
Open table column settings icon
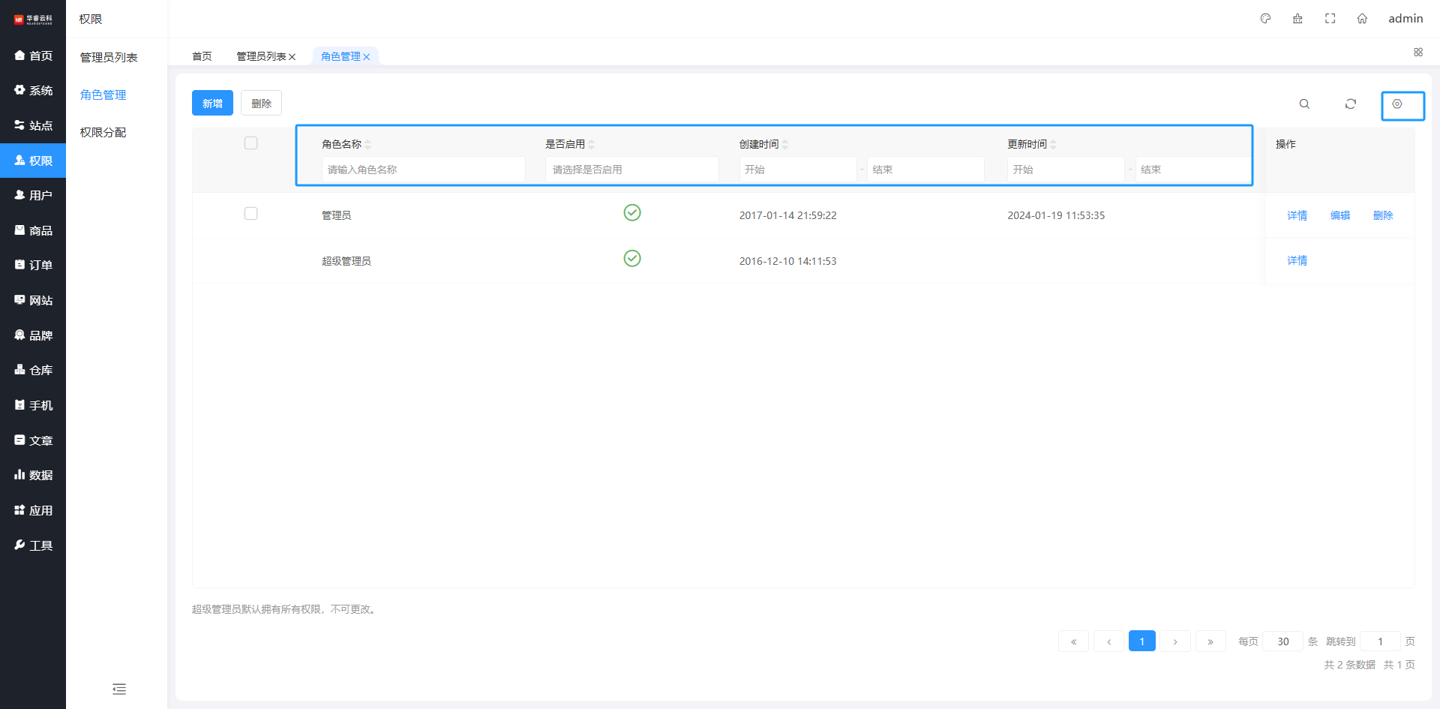[x=1397, y=104]
